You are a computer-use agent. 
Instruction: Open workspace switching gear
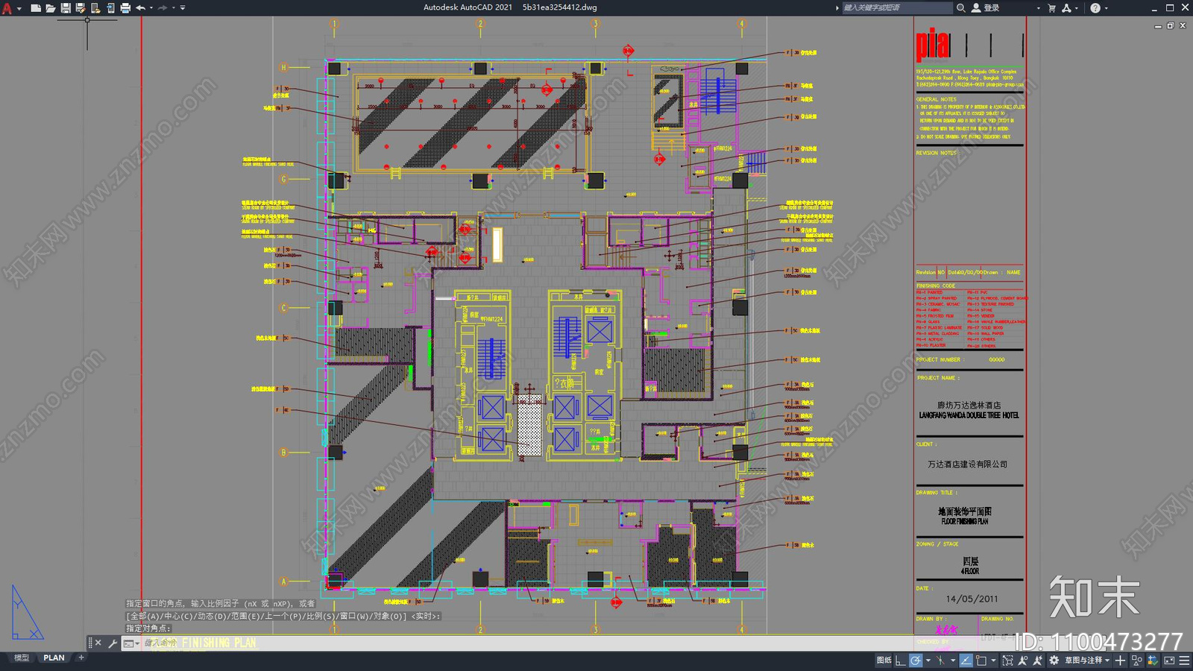(x=1054, y=661)
